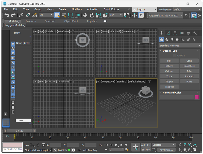The width and height of the screenshot is (203, 154).
Task: Open the Hierarchy tab in the command panel
Action: tap(175, 33)
